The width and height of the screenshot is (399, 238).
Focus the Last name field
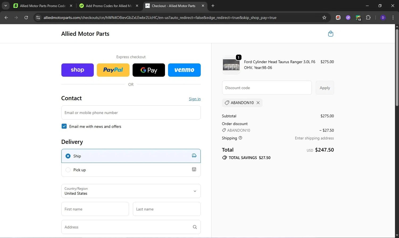pyautogui.click(x=167, y=209)
